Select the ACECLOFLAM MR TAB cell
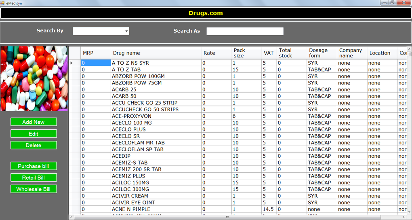This screenshot has width=412, height=220. pos(156,143)
